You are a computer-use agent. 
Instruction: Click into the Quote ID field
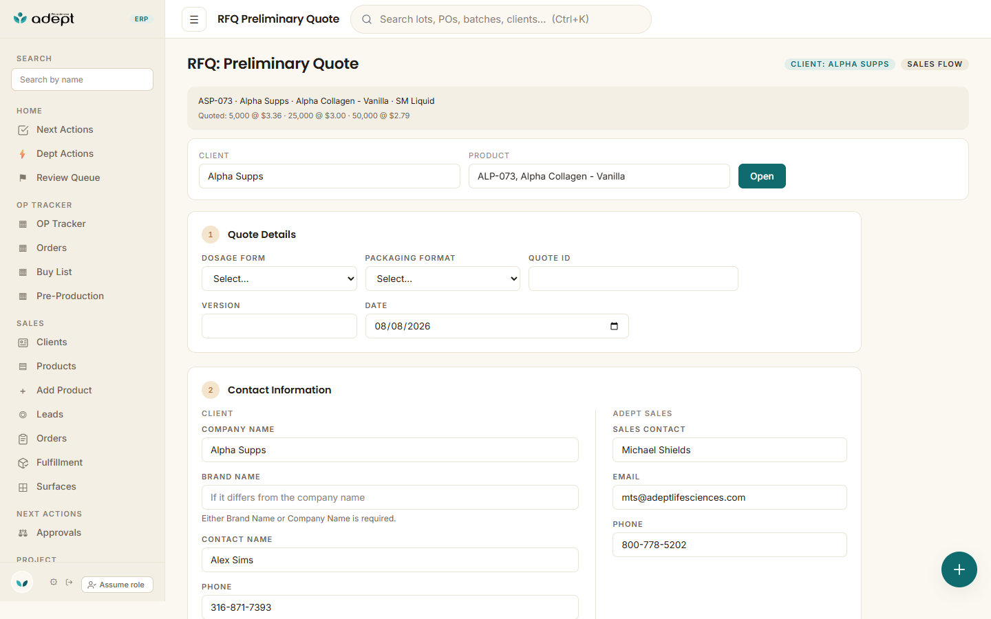click(x=633, y=279)
